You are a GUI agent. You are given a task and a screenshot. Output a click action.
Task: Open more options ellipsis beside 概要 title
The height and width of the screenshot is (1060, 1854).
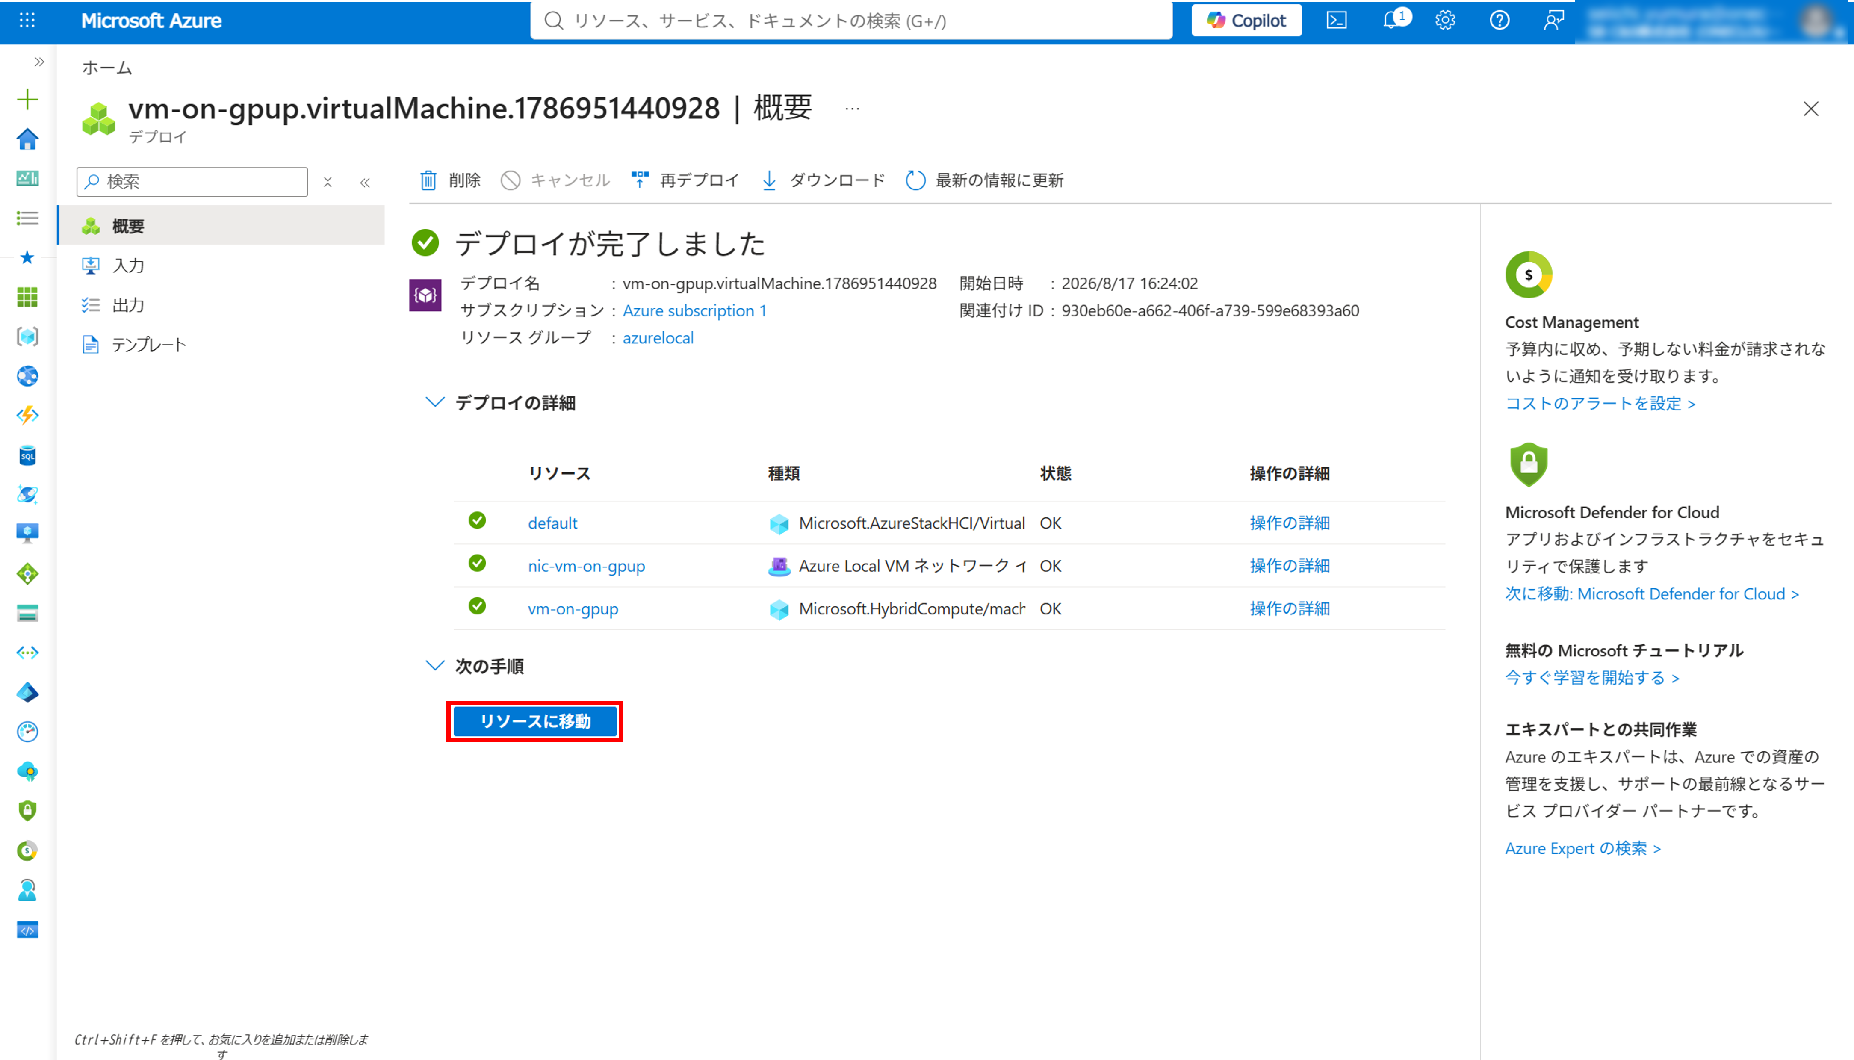[853, 109]
